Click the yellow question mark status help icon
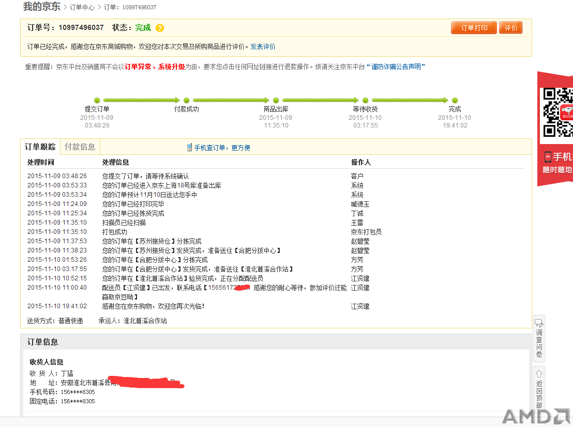This screenshot has width=573, height=427. tap(160, 28)
